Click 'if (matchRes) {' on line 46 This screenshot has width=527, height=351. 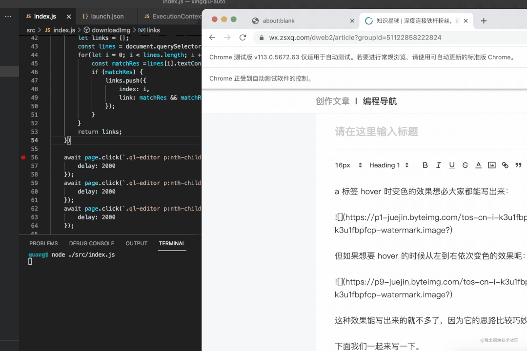(117, 72)
